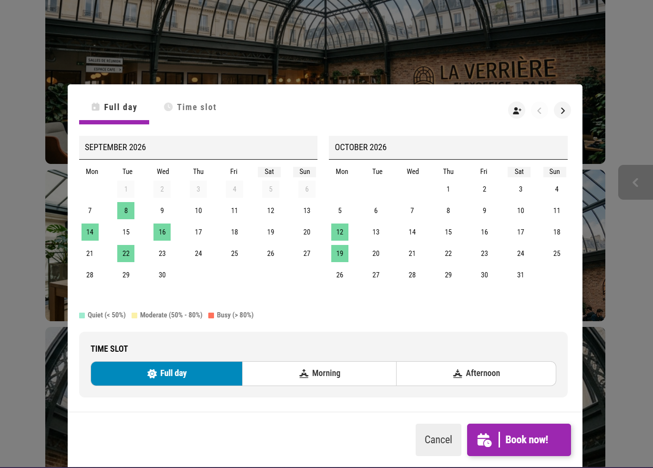The width and height of the screenshot is (653, 468).
Task: Click the clock icon on Time slot tab
Action: (x=168, y=107)
